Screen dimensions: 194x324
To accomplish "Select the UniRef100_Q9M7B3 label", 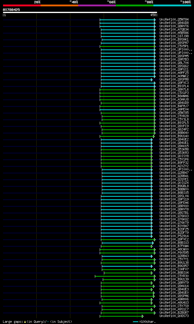I will (174, 60).
